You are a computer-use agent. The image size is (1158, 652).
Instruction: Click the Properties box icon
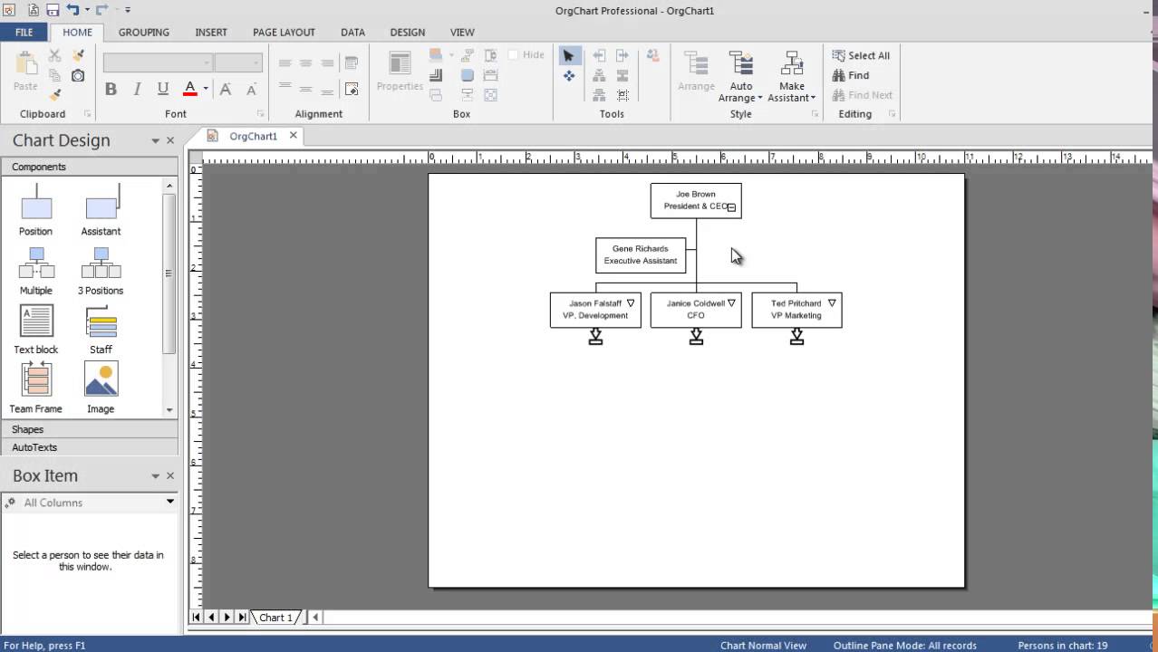pyautogui.click(x=400, y=72)
